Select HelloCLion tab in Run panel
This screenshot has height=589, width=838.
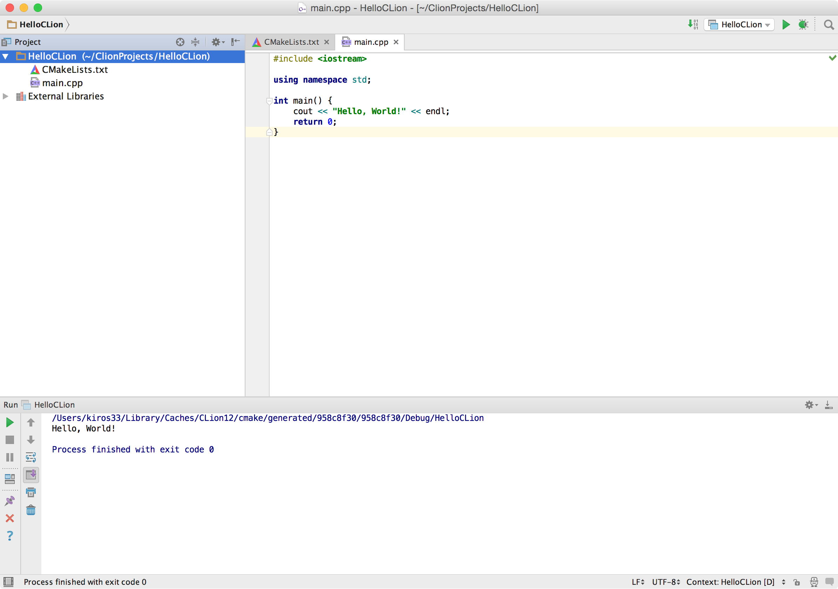[x=48, y=405]
